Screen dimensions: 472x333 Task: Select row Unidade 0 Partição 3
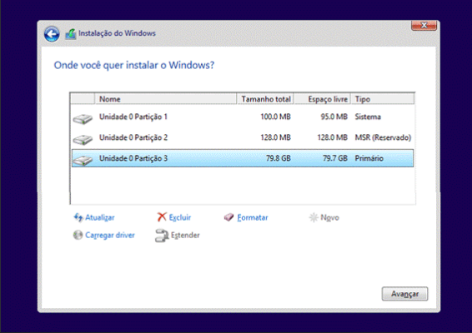[243, 158]
